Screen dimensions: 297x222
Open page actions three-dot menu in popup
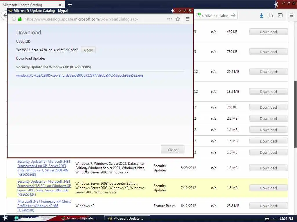point(169,19)
